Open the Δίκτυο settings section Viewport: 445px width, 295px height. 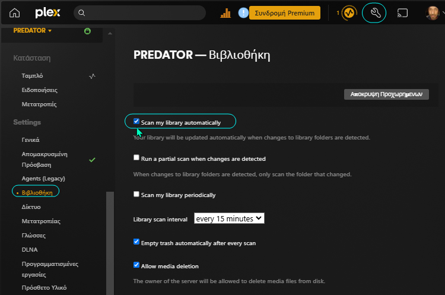(31, 207)
